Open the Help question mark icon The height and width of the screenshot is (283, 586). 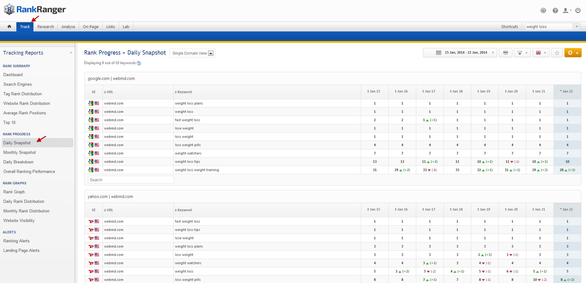555,10
